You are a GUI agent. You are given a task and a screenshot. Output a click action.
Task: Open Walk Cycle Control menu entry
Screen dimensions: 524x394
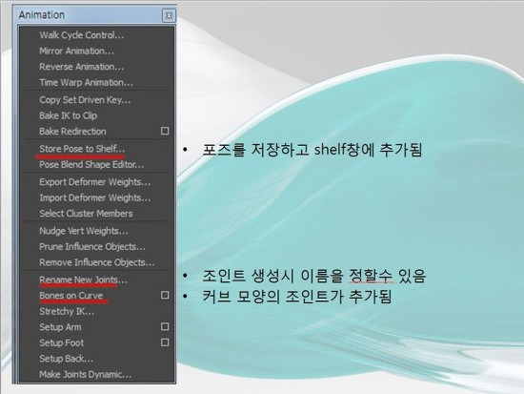pos(82,35)
